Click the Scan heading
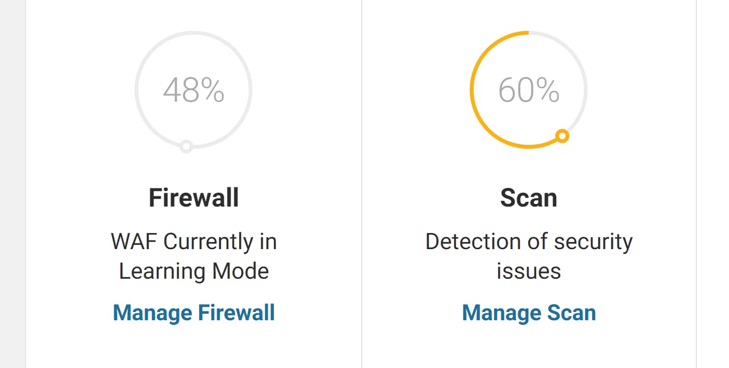Screen dimensions: 729x368 point(529,198)
